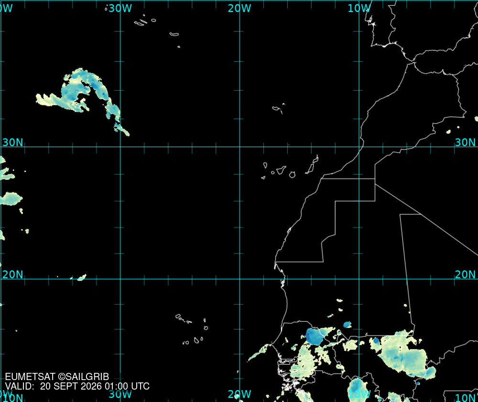Click the 30N latitude label on left
Image resolution: width=478 pixels, height=402 pixels.
point(12,142)
